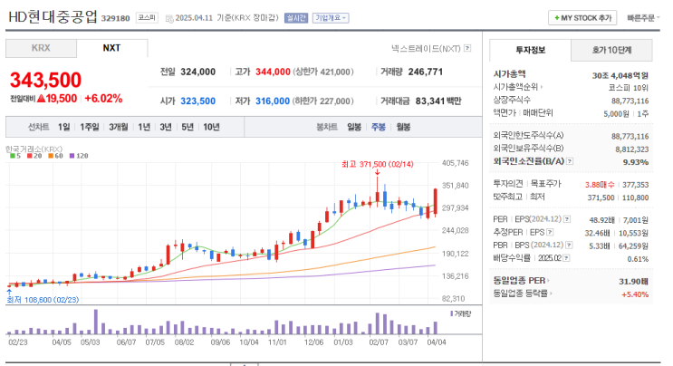This screenshot has height=366, width=673.
Task: Click 전일 value 324,000
Action: [x=197, y=72]
